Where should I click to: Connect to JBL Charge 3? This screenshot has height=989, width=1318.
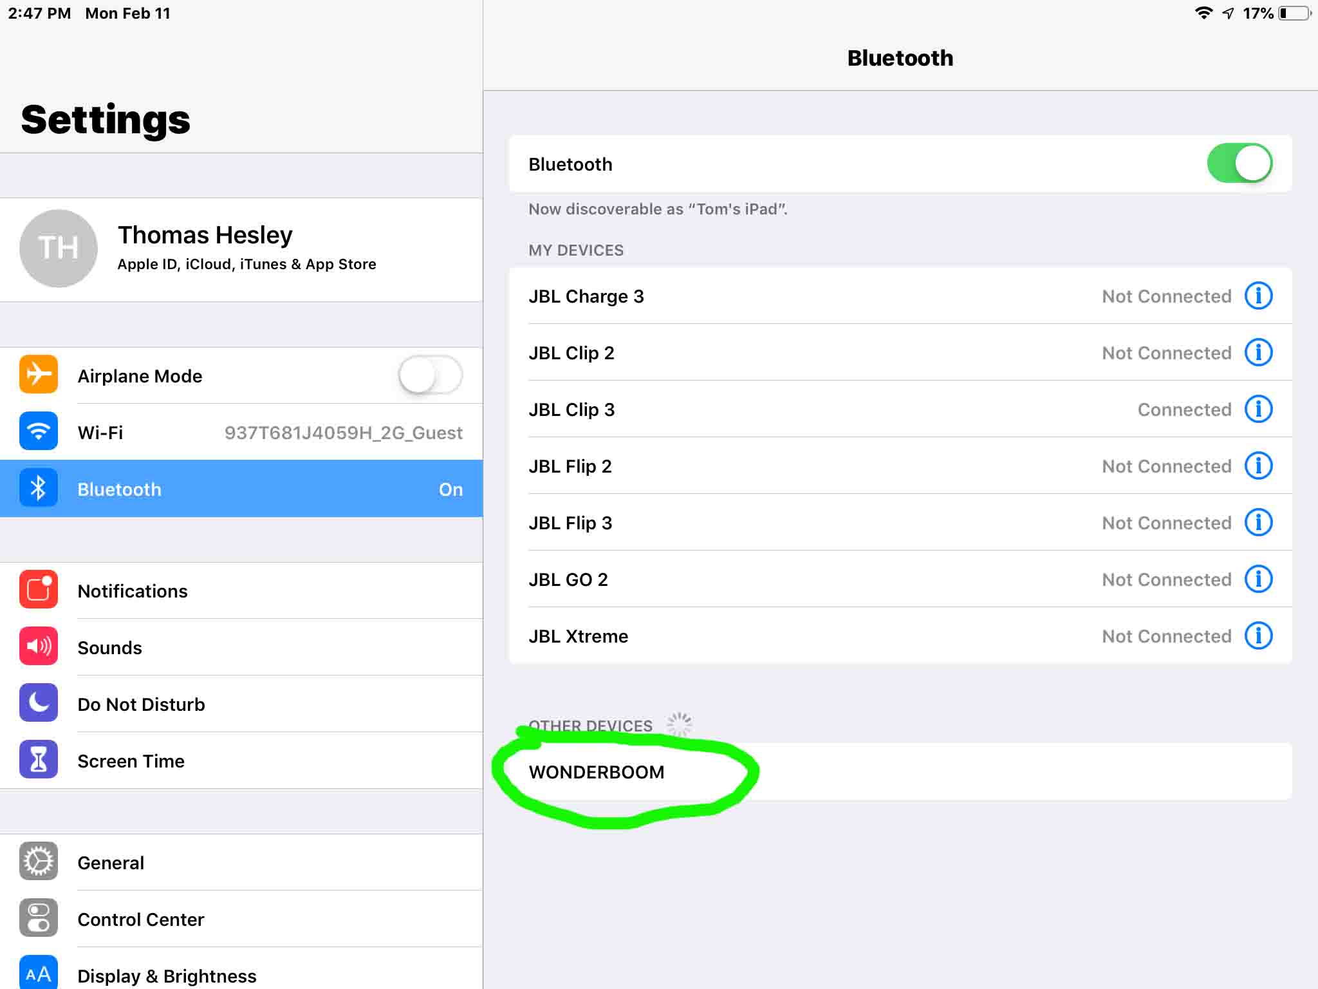pos(900,296)
